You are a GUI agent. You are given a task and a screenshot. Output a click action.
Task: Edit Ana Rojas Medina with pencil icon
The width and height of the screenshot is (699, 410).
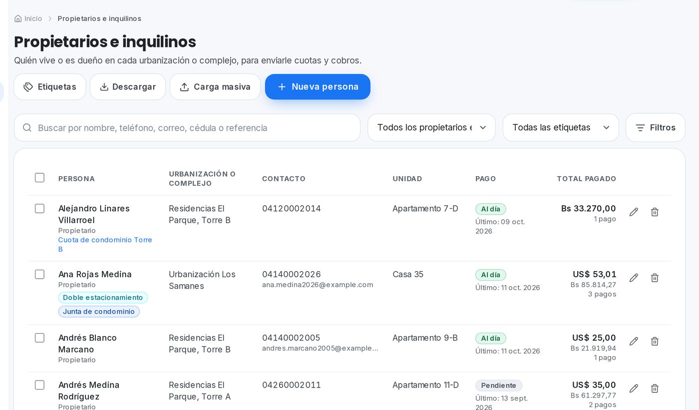634,278
